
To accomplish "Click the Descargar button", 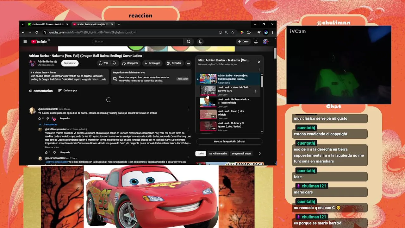I will pos(152,63).
